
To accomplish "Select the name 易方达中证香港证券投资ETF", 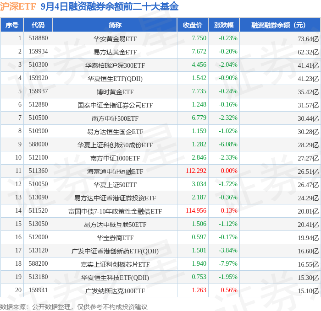I will click(x=115, y=198).
